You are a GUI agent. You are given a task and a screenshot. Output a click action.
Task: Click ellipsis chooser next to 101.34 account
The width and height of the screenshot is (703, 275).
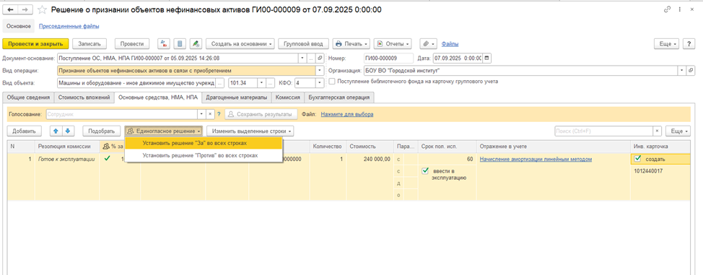271,83
